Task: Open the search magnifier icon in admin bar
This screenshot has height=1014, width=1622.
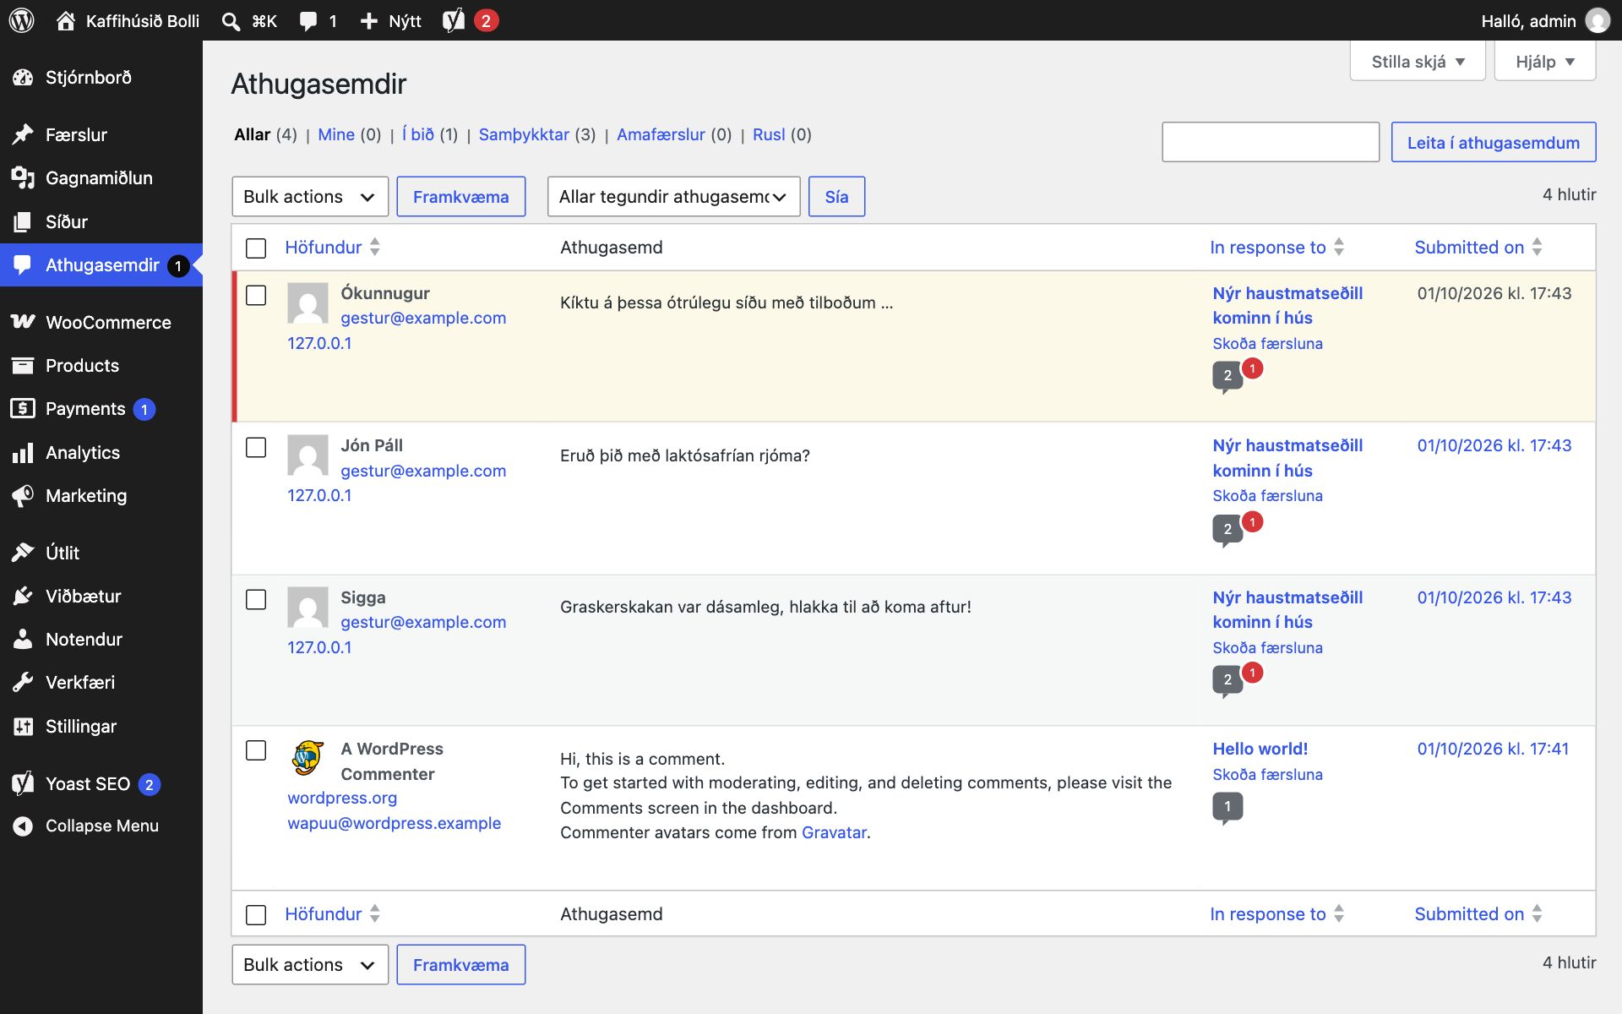Action: tap(231, 21)
